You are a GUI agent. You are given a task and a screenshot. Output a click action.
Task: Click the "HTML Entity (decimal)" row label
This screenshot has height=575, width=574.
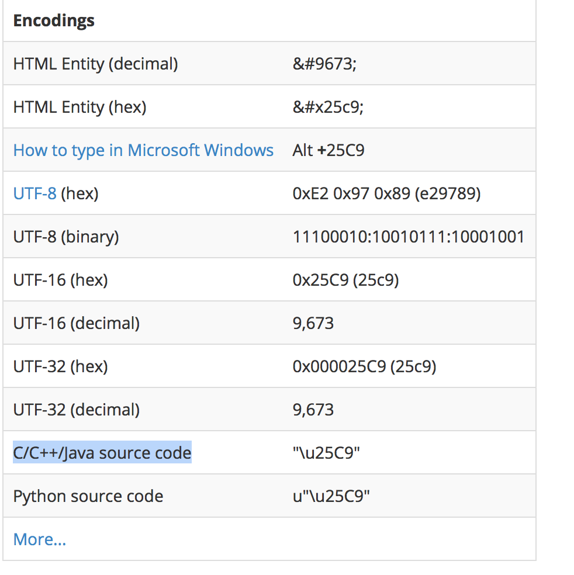point(95,64)
